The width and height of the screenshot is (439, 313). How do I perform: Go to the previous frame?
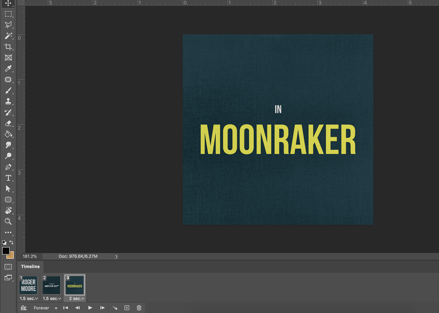(x=77, y=308)
